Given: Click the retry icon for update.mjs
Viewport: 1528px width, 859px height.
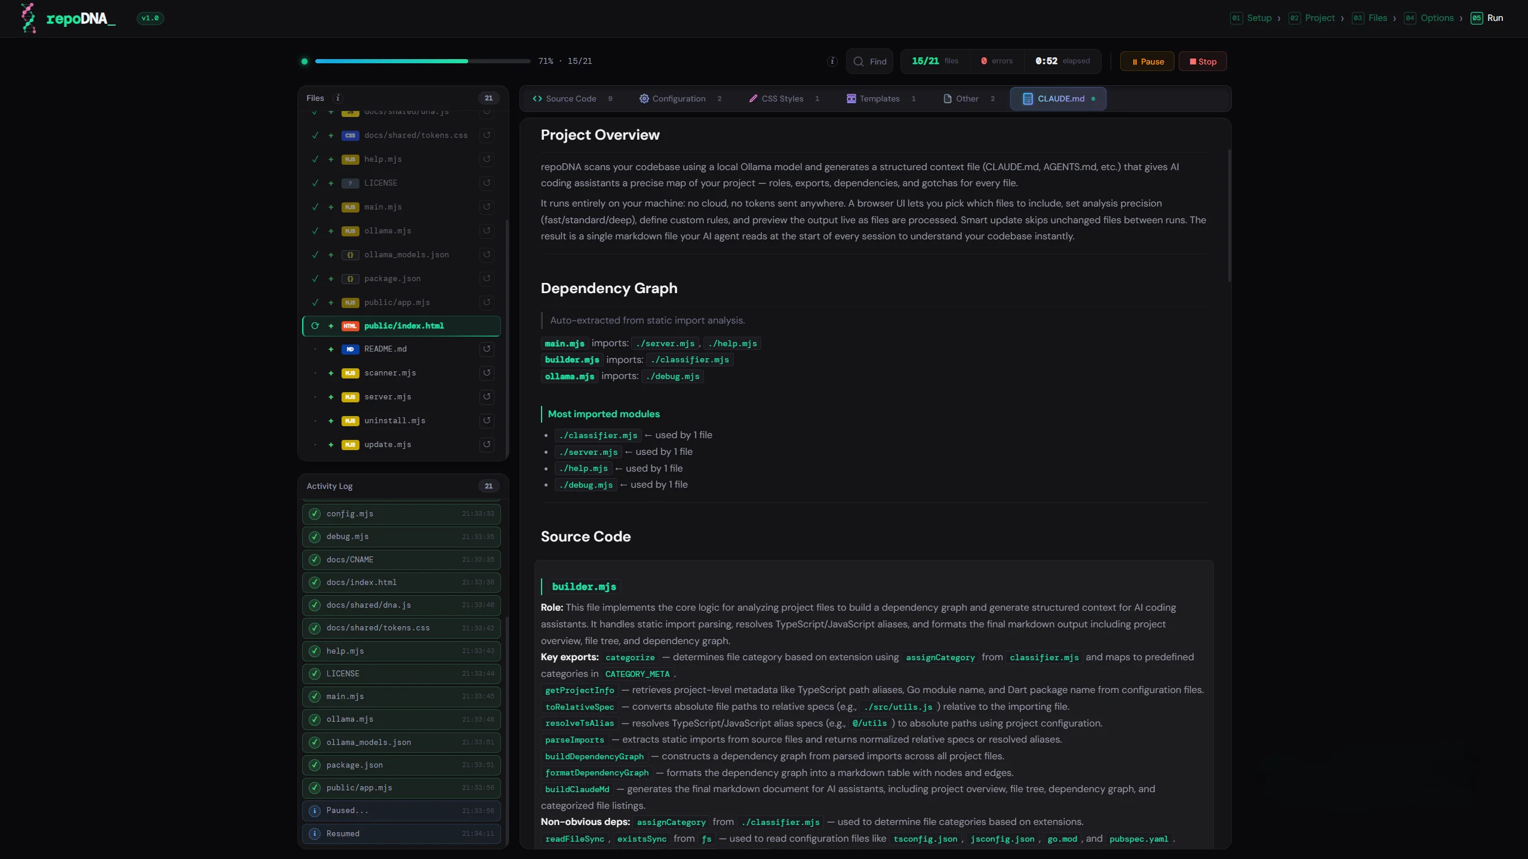Looking at the screenshot, I should tap(487, 445).
